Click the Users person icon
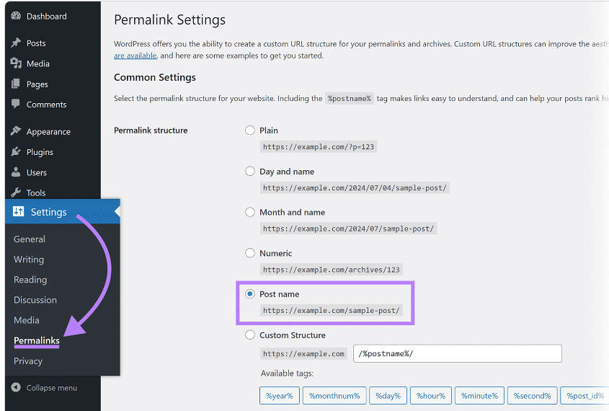The image size is (609, 411). [16, 172]
